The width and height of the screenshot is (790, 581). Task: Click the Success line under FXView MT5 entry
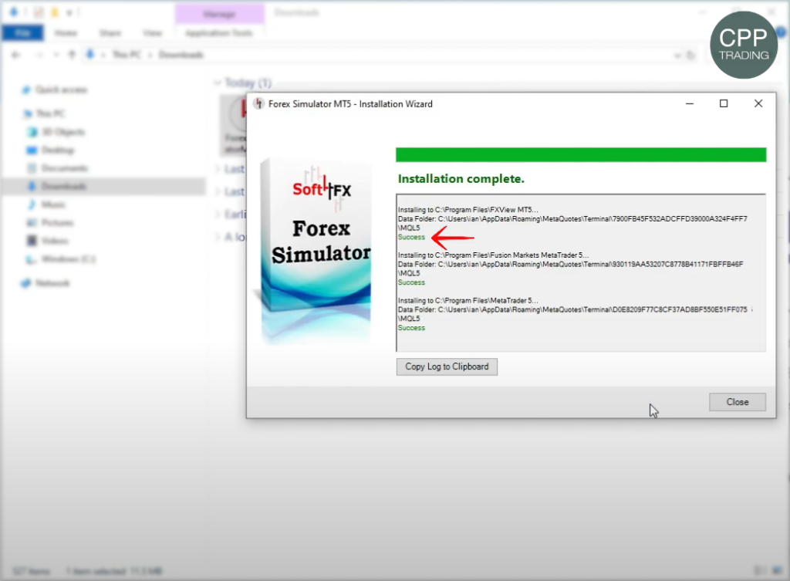click(x=411, y=237)
